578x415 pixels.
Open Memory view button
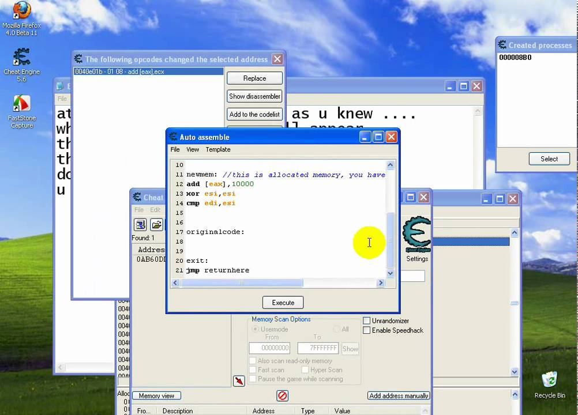(156, 396)
